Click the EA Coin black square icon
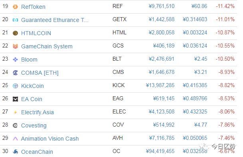243x157 pixels. (15, 99)
